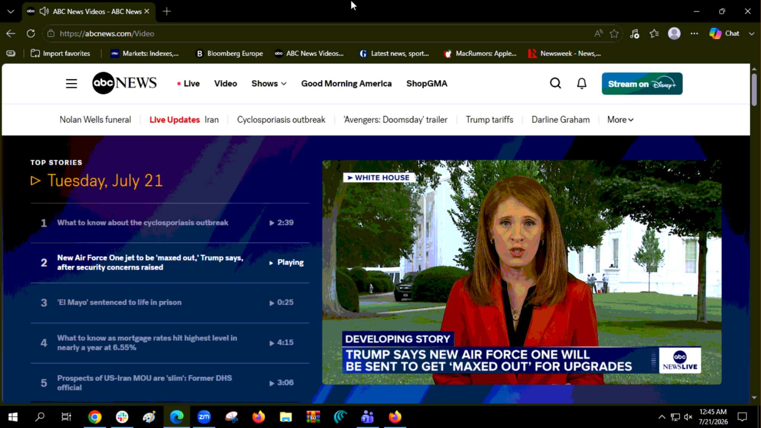
Task: Open Good Morning America nav item
Action: (346, 84)
